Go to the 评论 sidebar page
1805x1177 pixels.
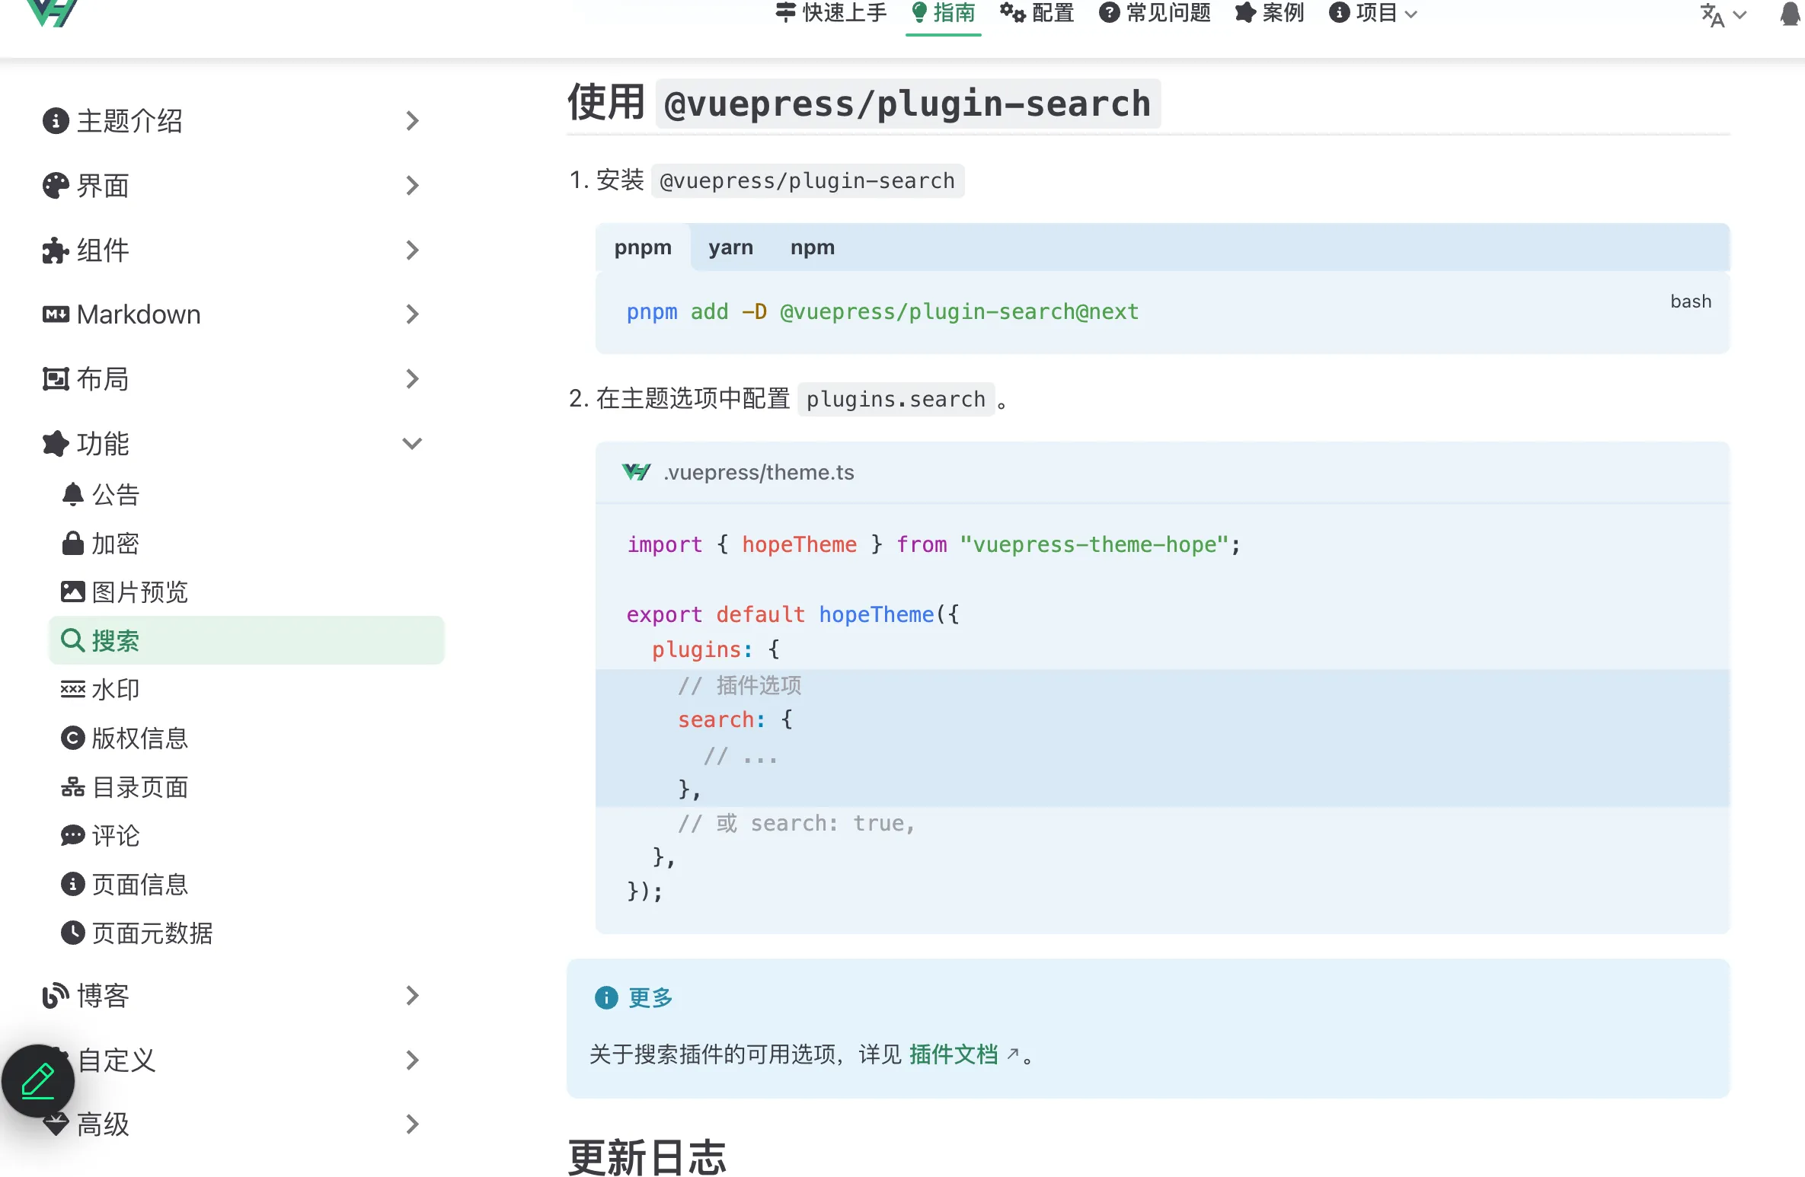[245, 835]
